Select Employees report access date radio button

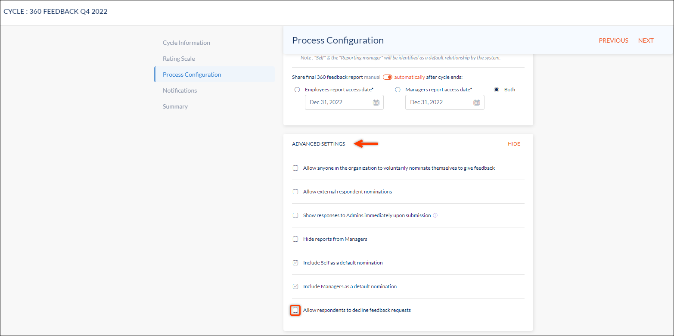(x=297, y=90)
